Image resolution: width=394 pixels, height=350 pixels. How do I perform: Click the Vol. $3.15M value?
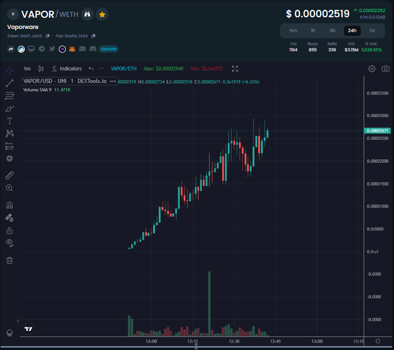tap(351, 50)
